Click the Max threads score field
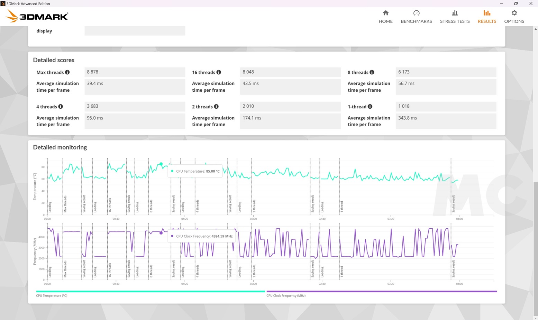Image resolution: width=538 pixels, height=320 pixels. tap(135, 72)
